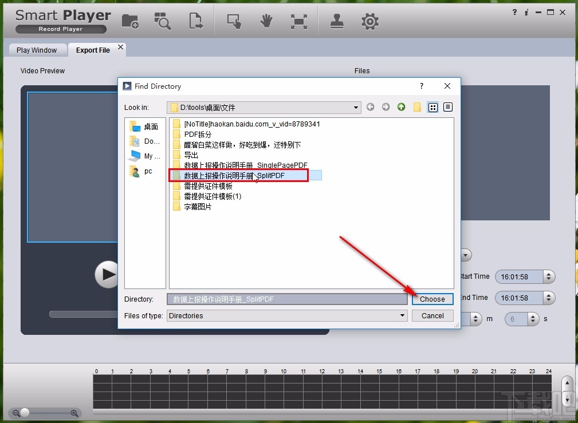Viewport: 578px width, 423px height.
Task: Open the Look in directory dropdown
Action: [356, 107]
